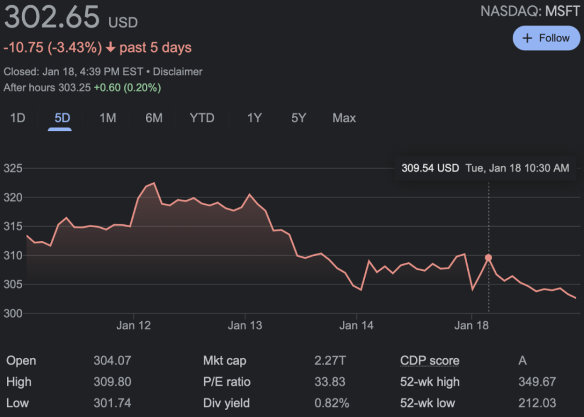Click the NASDAQ: MSFT ticker label
Screen dimensions: 584x417
pos(530,11)
